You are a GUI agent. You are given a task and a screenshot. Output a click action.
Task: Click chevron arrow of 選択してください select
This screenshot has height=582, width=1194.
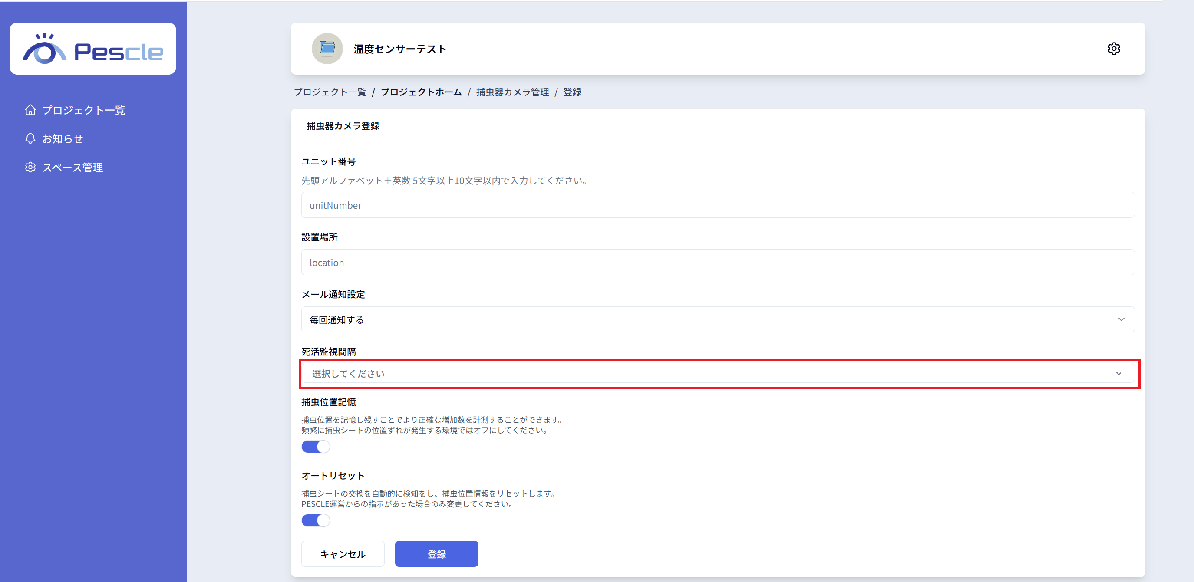pyautogui.click(x=1119, y=374)
